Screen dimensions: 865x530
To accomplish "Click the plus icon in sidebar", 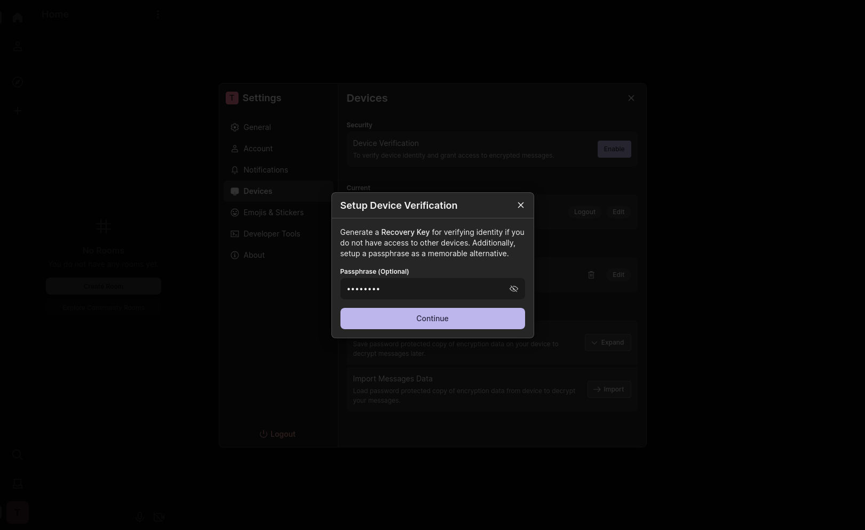I will pos(18,111).
